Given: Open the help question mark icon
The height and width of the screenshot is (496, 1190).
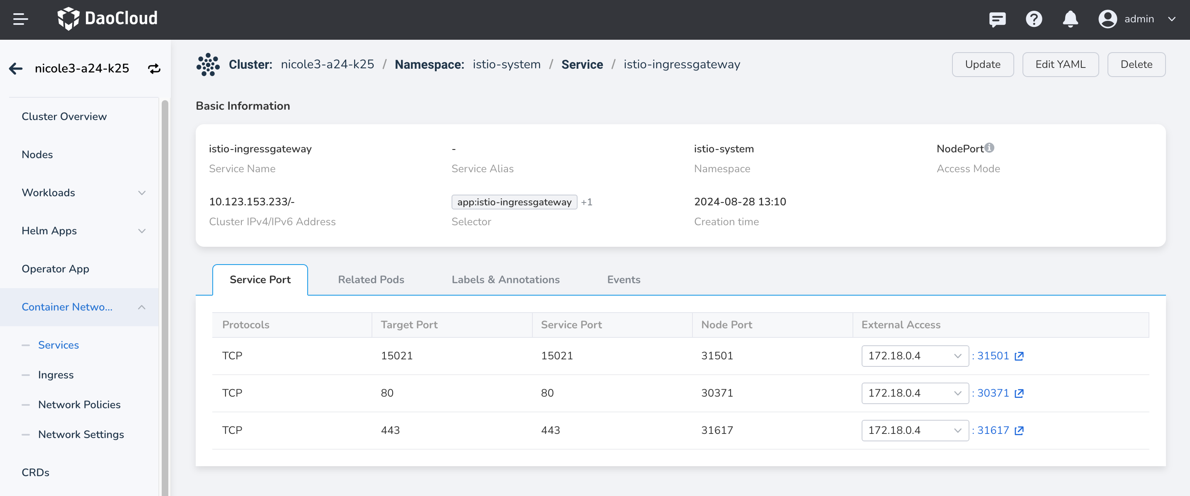Looking at the screenshot, I should [x=1034, y=19].
